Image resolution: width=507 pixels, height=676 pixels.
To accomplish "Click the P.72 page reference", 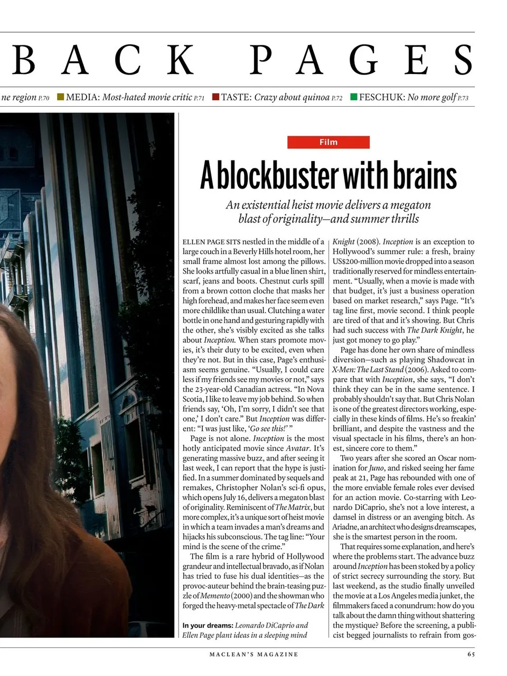I will [x=337, y=98].
